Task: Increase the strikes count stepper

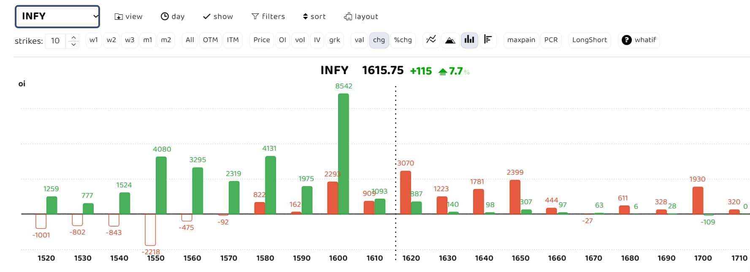Action: click(73, 37)
